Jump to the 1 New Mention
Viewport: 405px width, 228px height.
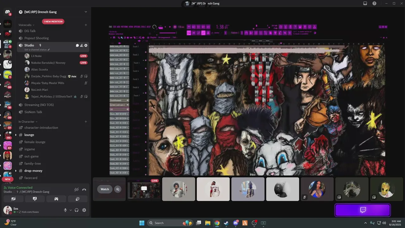[53, 22]
